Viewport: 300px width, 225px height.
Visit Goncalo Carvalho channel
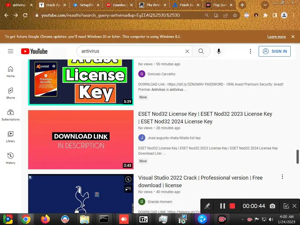coord(161,74)
